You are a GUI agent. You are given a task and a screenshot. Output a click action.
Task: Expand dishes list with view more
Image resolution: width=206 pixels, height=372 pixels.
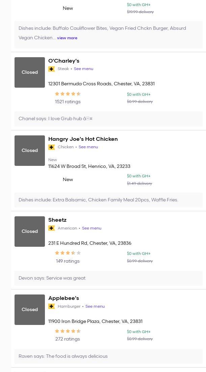click(x=67, y=38)
